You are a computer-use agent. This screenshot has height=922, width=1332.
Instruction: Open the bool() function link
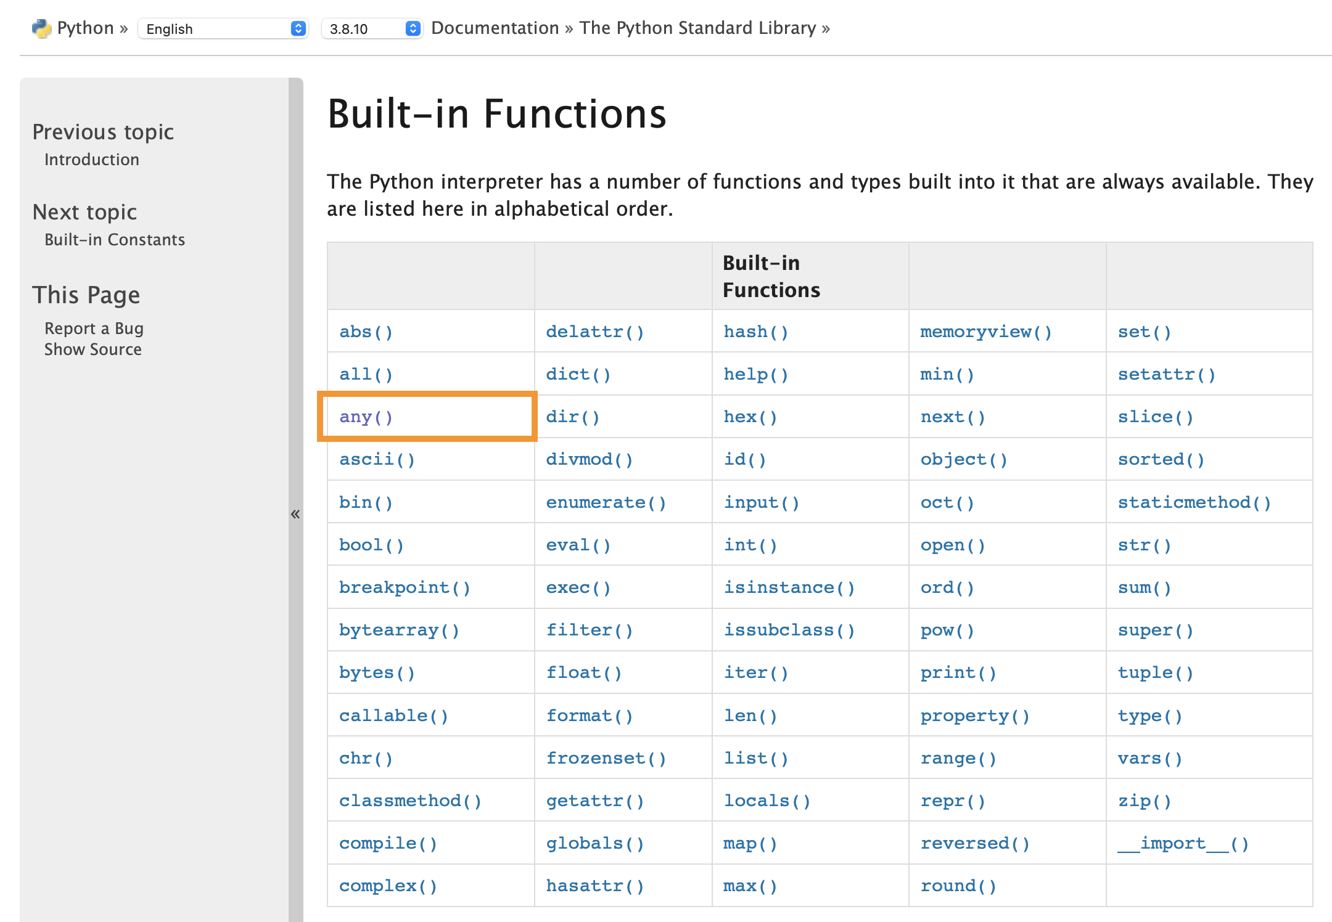(371, 545)
